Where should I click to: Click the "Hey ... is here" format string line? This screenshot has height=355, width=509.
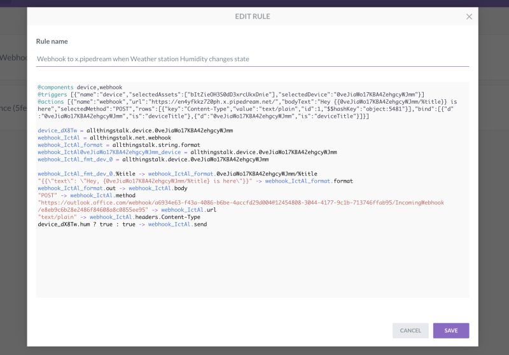pos(195,181)
